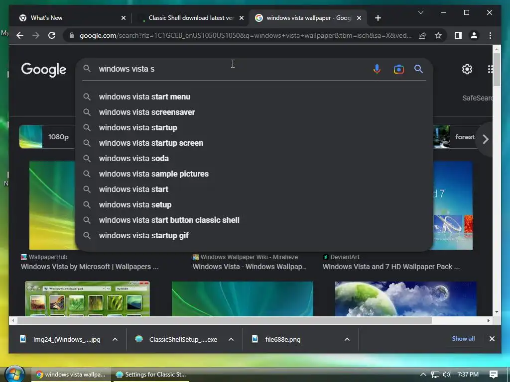This screenshot has width=510, height=382.
Task: Show hidden system tray icons
Action: [x=423, y=374]
